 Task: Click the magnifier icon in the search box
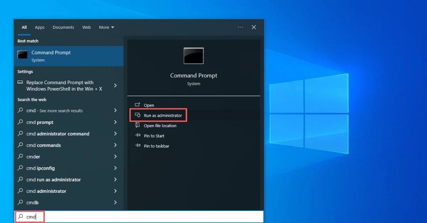click(21, 217)
